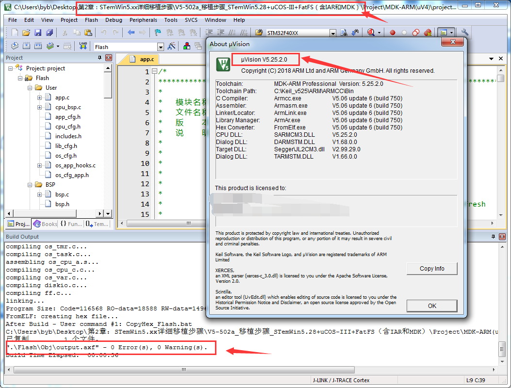The height and width of the screenshot is (388, 511).
Task: Unindent the selected text lines
Action: click(x=221, y=32)
